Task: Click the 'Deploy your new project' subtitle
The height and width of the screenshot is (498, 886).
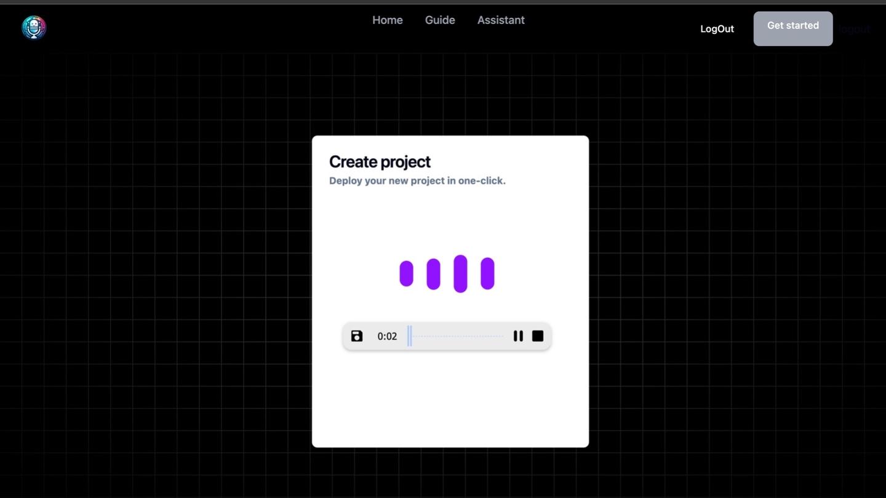Action: pyautogui.click(x=417, y=181)
